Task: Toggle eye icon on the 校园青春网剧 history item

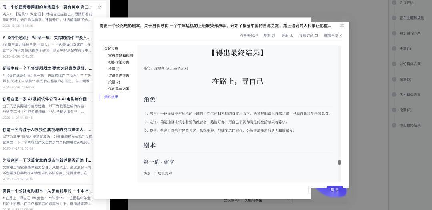Action: 99,7
